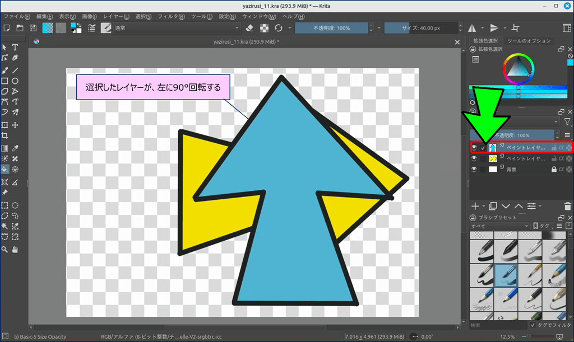Save the document with floppy icon
This screenshot has height=342, width=574.
[34, 28]
